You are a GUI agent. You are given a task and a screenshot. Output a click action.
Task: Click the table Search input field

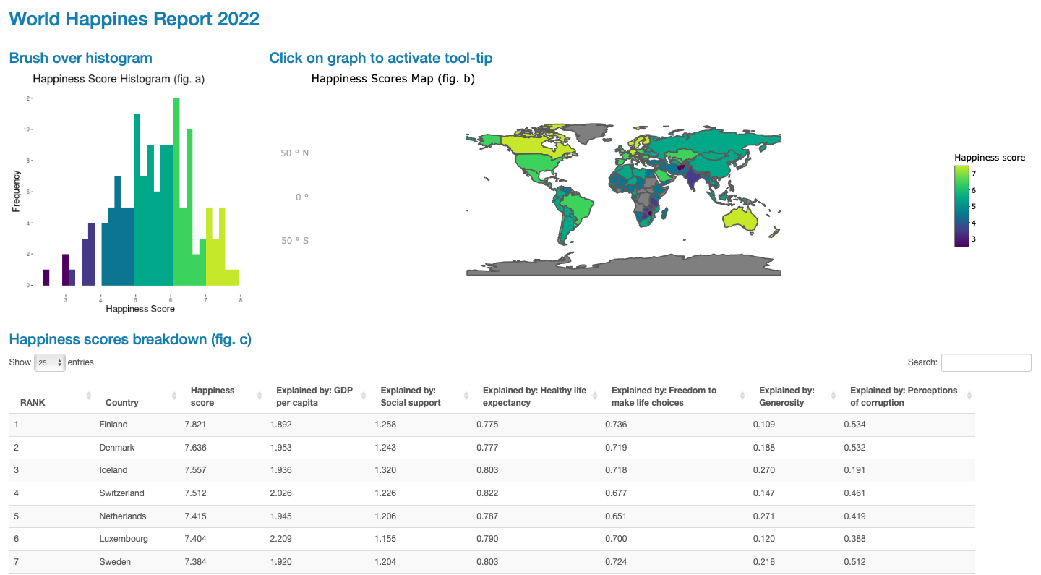point(986,362)
